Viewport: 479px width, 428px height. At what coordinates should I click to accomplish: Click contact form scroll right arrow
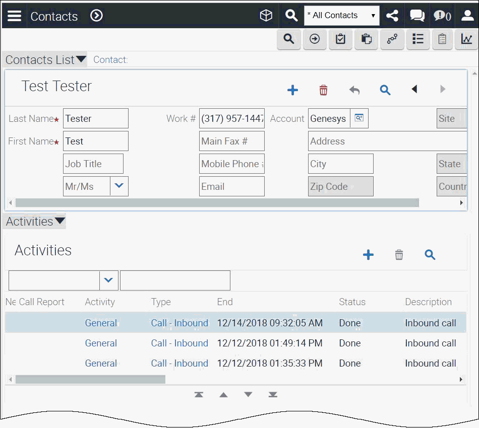point(461,202)
